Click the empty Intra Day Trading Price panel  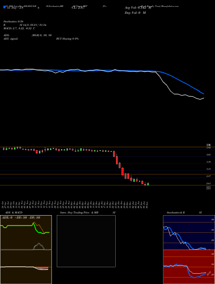point(86,241)
